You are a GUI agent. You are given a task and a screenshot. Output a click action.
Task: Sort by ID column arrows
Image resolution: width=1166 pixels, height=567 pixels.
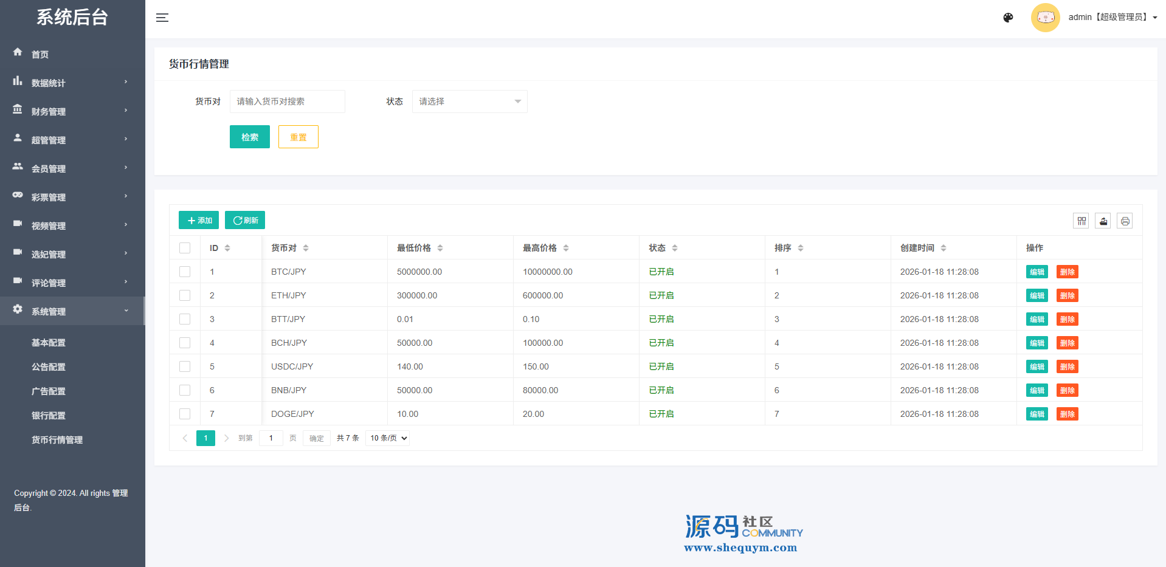227,248
